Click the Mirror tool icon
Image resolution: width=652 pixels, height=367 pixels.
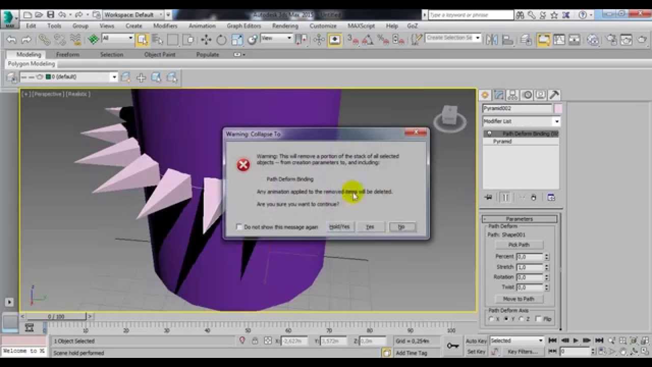(492, 39)
